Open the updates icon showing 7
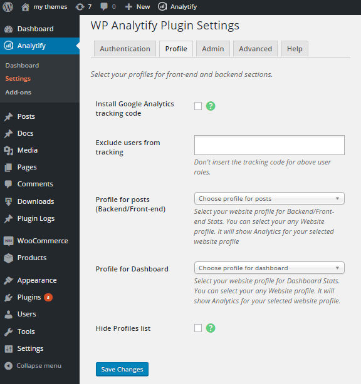Image resolution: width=361 pixels, height=384 pixels. pyautogui.click(x=80, y=7)
